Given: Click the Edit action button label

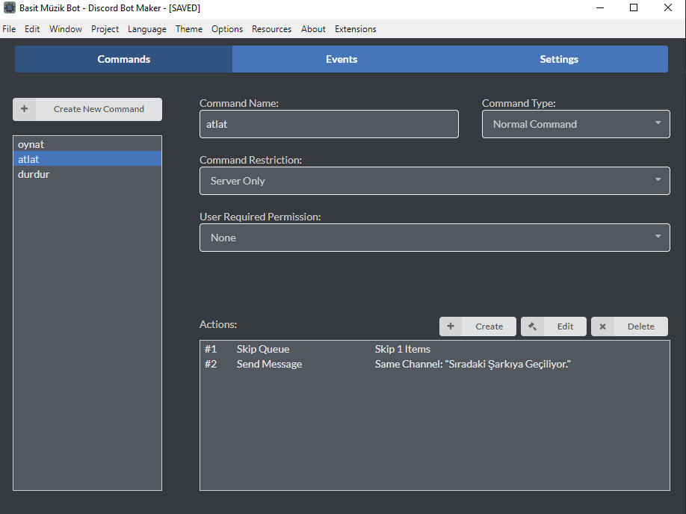Looking at the screenshot, I should 565,326.
